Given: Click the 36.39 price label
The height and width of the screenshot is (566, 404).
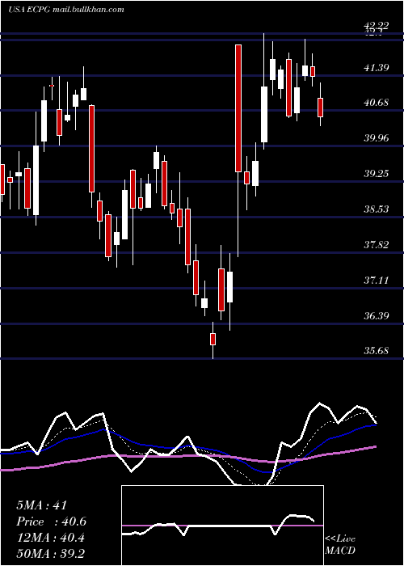Looking at the screenshot, I should pos(377,316).
